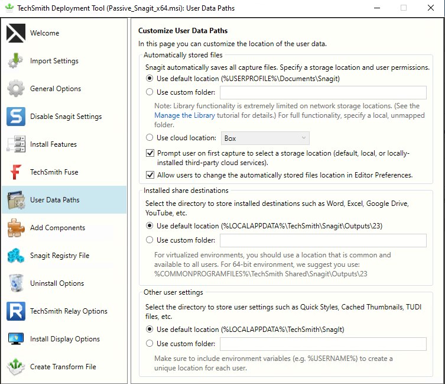
Task: Click the Add Components puzzle icon
Action: click(16, 228)
